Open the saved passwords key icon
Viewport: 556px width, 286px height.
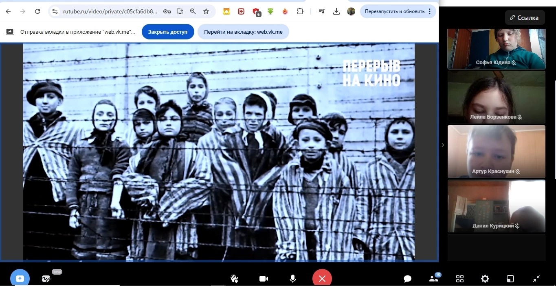167,11
